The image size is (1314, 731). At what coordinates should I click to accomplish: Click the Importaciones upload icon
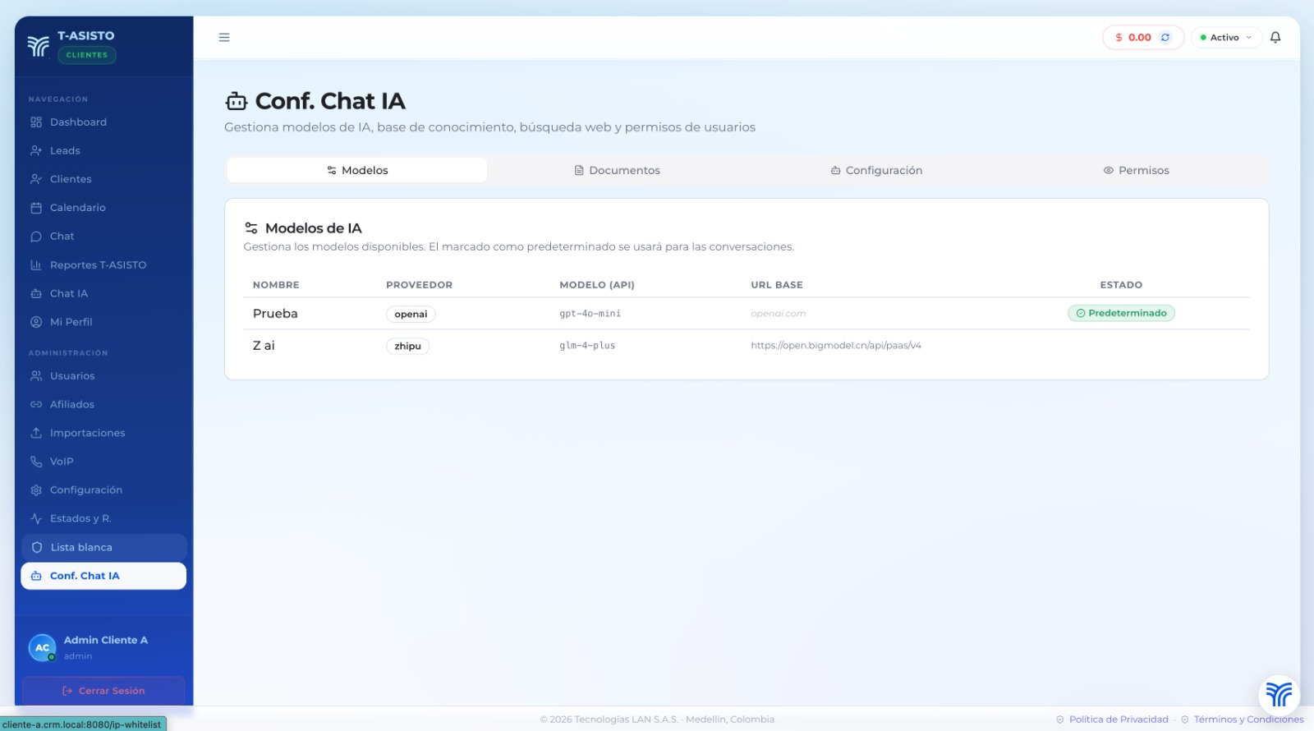tap(36, 433)
